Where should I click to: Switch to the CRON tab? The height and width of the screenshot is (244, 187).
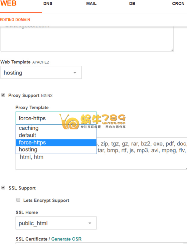[178, 4]
